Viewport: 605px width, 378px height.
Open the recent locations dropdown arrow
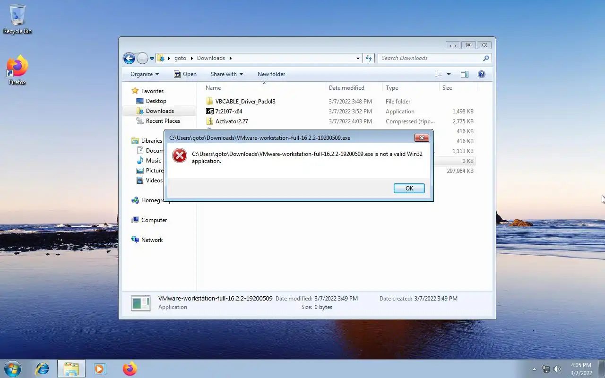point(152,59)
